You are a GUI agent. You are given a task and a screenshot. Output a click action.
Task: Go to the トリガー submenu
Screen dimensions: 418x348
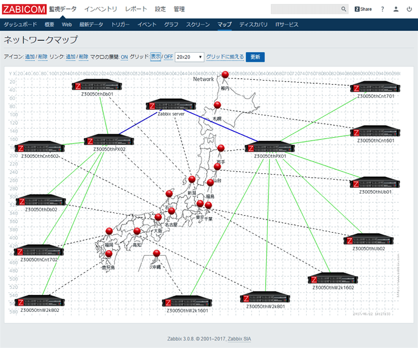point(120,25)
